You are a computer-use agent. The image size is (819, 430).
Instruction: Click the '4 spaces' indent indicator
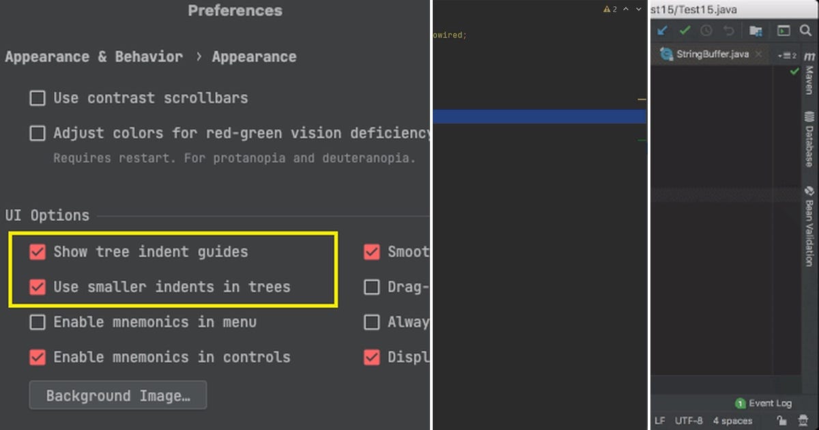(x=732, y=420)
